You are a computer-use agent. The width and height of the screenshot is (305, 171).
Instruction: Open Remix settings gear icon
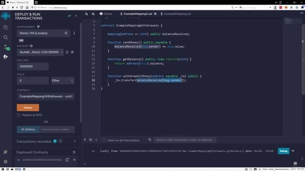click(x=5, y=161)
